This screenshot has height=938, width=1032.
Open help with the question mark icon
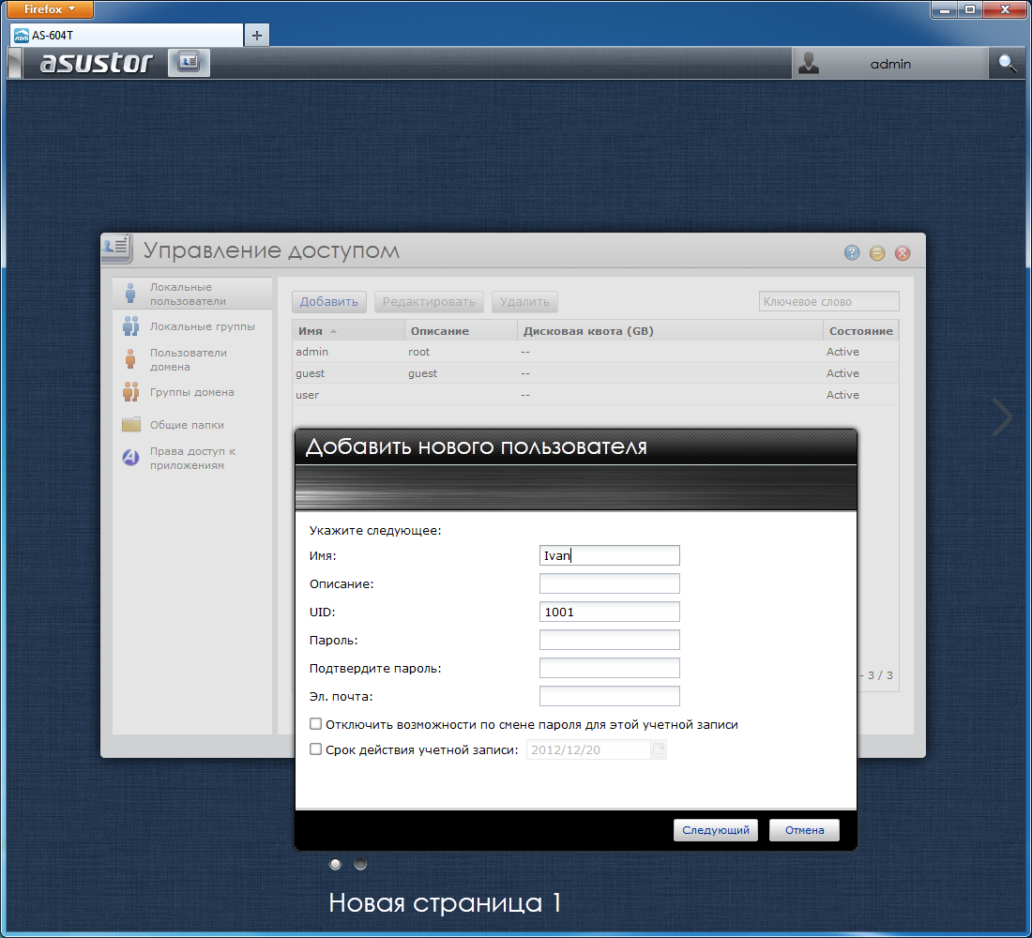click(x=852, y=252)
